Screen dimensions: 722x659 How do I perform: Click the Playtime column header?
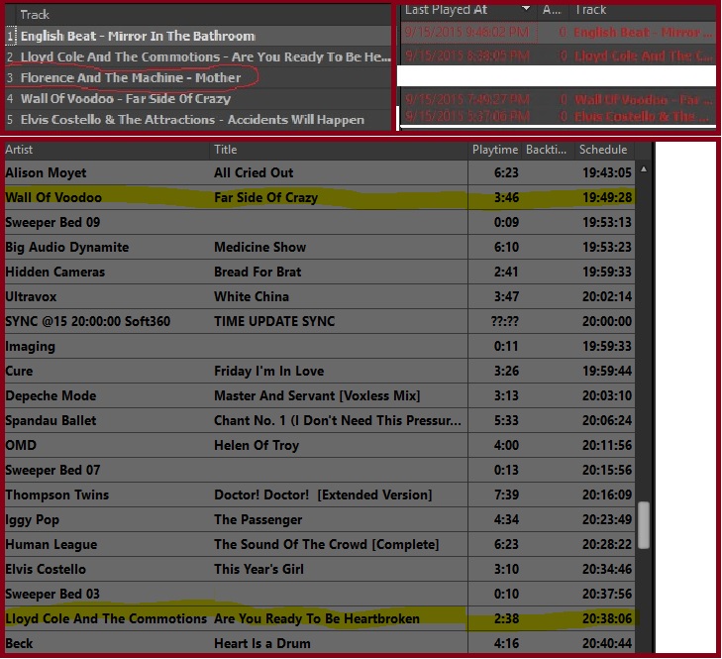pos(495,150)
